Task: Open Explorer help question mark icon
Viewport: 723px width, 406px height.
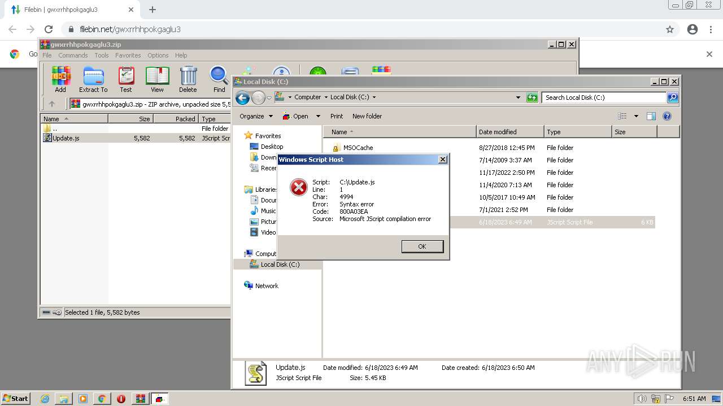Action: tap(667, 116)
